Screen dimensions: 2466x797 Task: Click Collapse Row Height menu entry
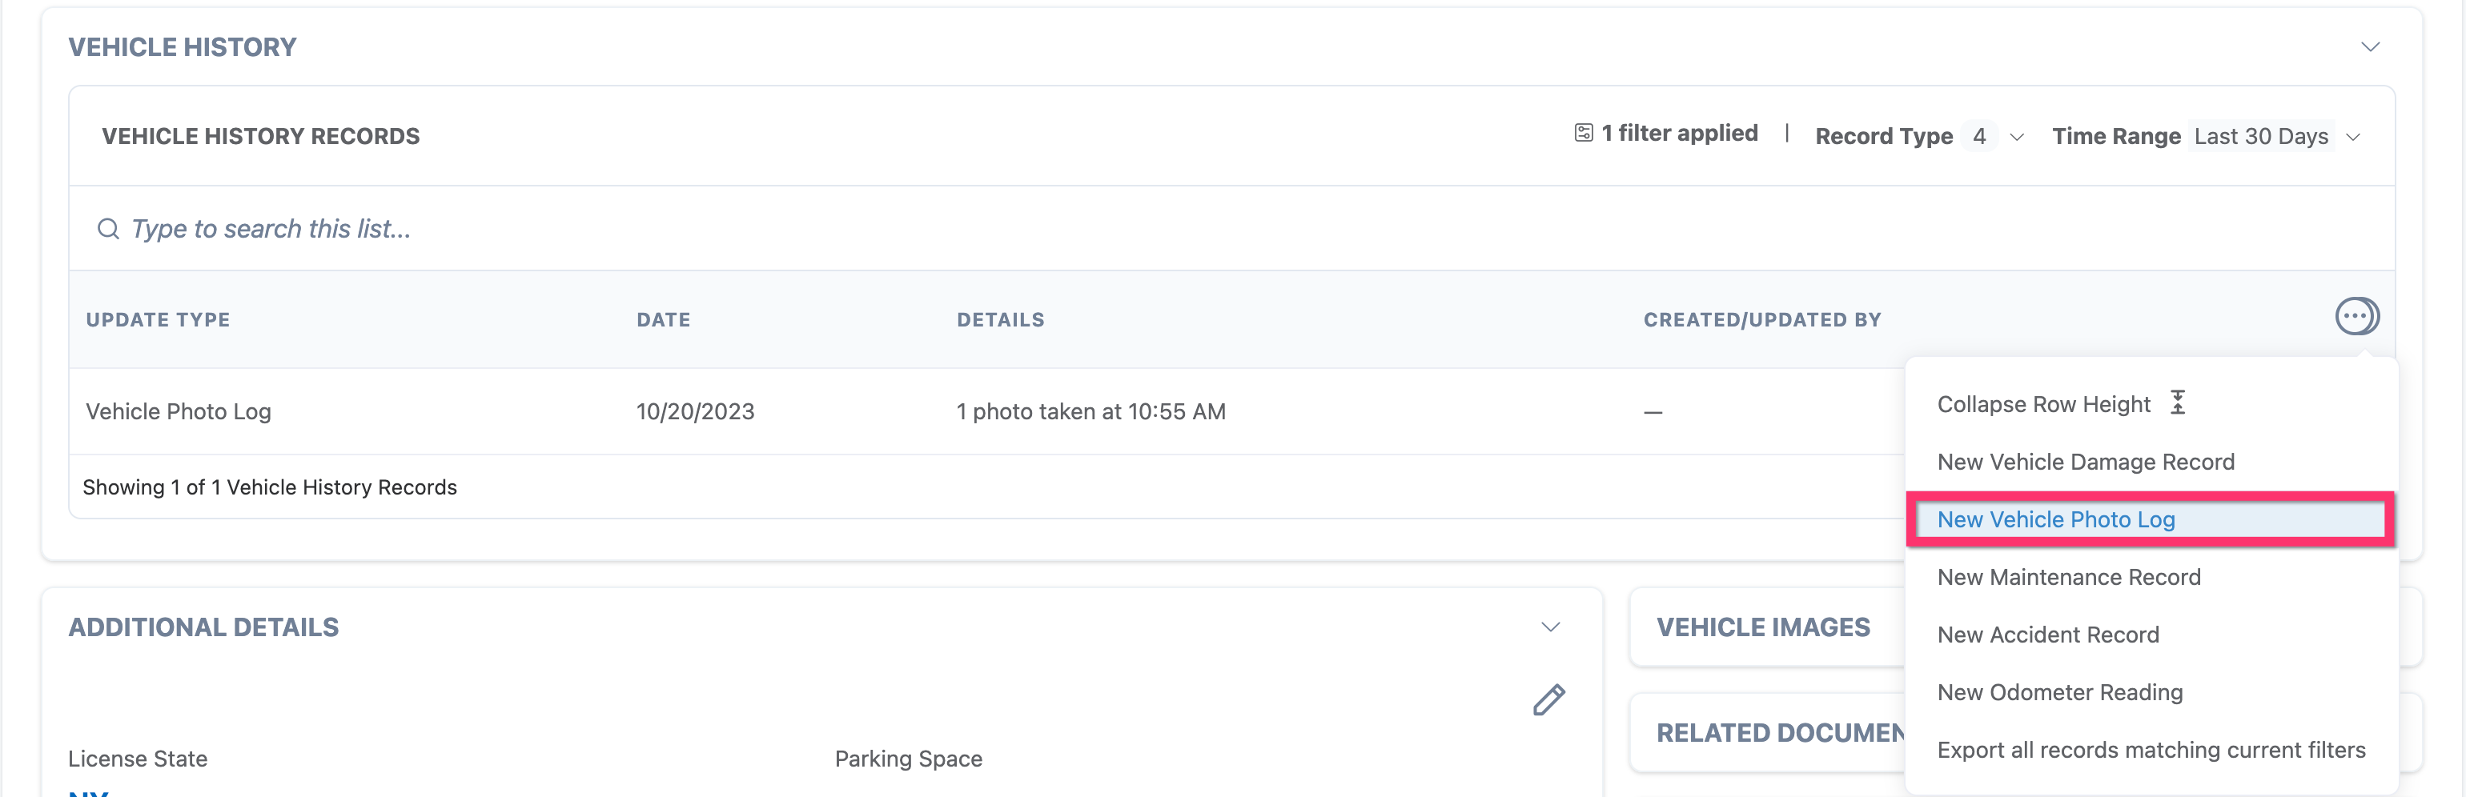pos(2043,405)
